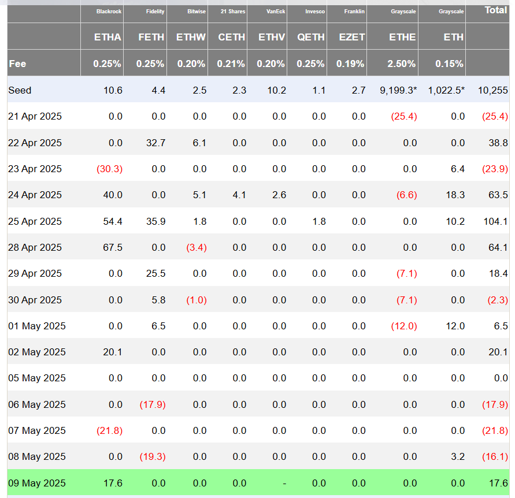
Task: Click the 21 Apr 2025 date
Action: [35, 116]
